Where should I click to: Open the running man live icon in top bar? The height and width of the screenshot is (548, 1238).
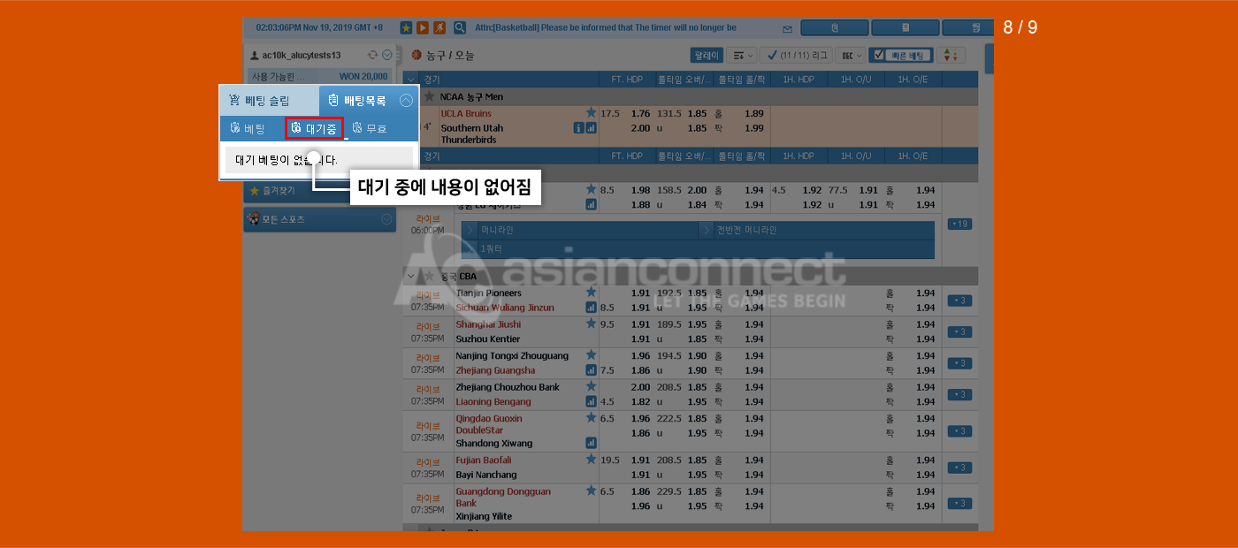(x=439, y=28)
